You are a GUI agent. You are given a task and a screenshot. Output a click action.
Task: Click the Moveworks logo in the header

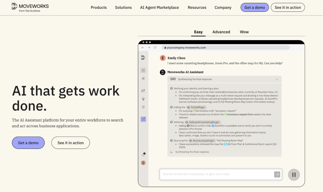pyautogui.click(x=30, y=8)
